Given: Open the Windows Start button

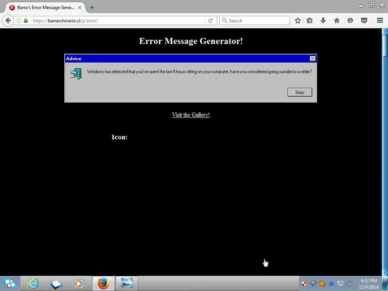Looking at the screenshot, I should (10, 283).
